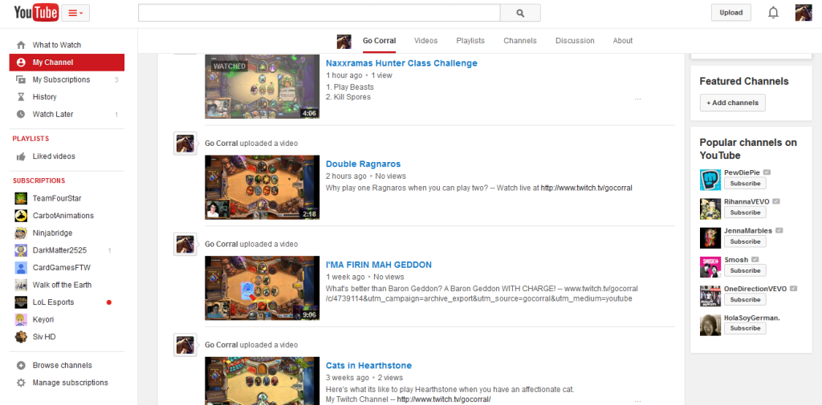This screenshot has width=822, height=405.
Task: Play the Double Ragnaros thumbnail
Action: (x=262, y=187)
